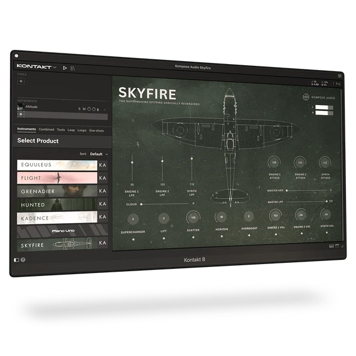Click the KA badge beside Flight
The height and width of the screenshot is (356, 356).
(103, 178)
